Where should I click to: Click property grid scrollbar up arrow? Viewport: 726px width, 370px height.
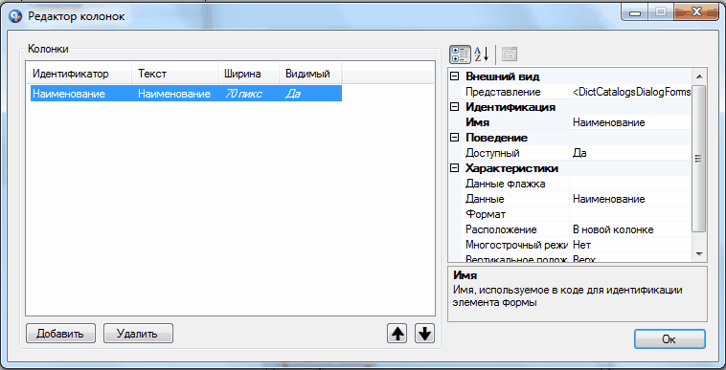(699, 76)
